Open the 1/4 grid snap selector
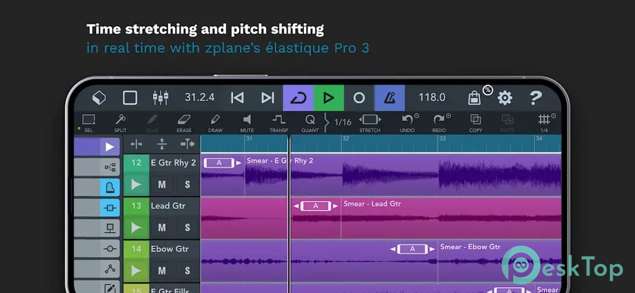The width and height of the screenshot is (635, 293). pos(544,123)
